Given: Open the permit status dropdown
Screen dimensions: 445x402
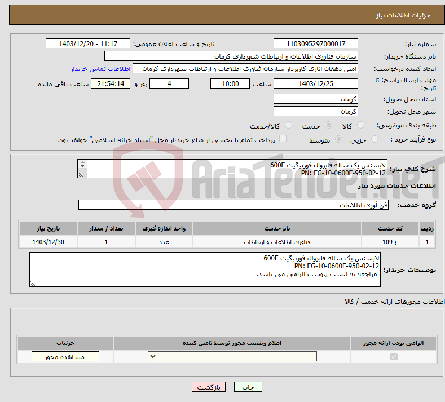Looking at the screenshot, I should [232, 356].
